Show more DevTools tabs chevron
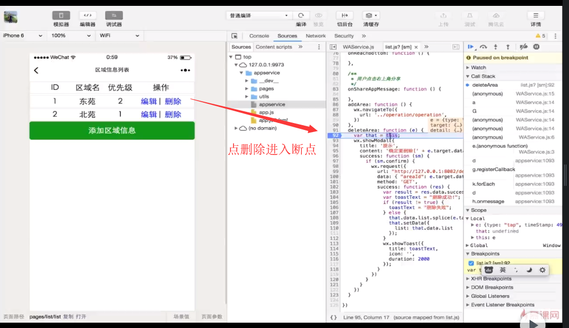 coord(364,36)
